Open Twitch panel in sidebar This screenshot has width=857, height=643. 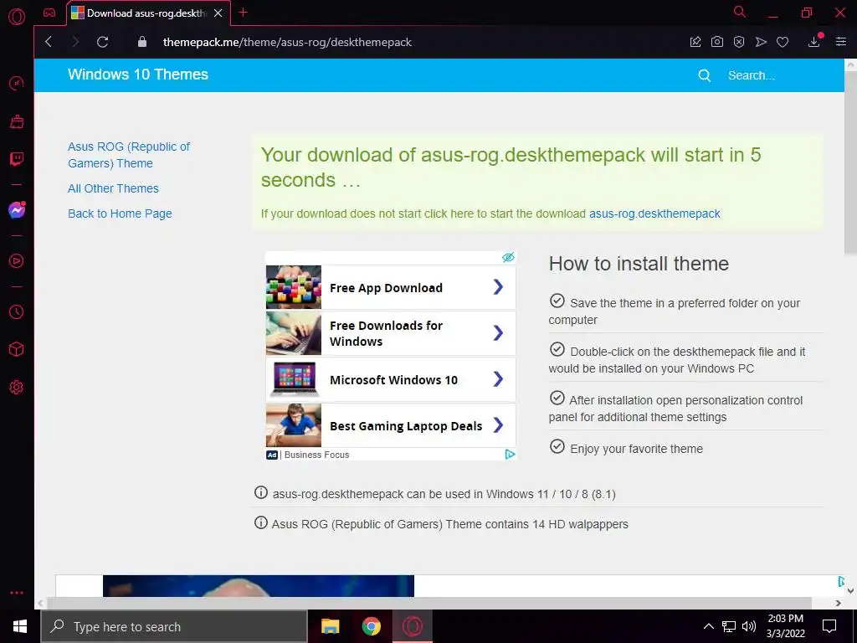17,159
